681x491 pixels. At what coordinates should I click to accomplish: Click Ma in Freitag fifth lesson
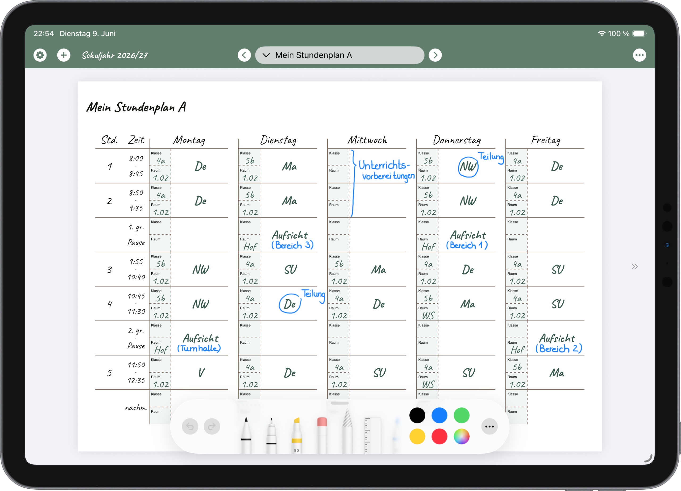click(557, 373)
